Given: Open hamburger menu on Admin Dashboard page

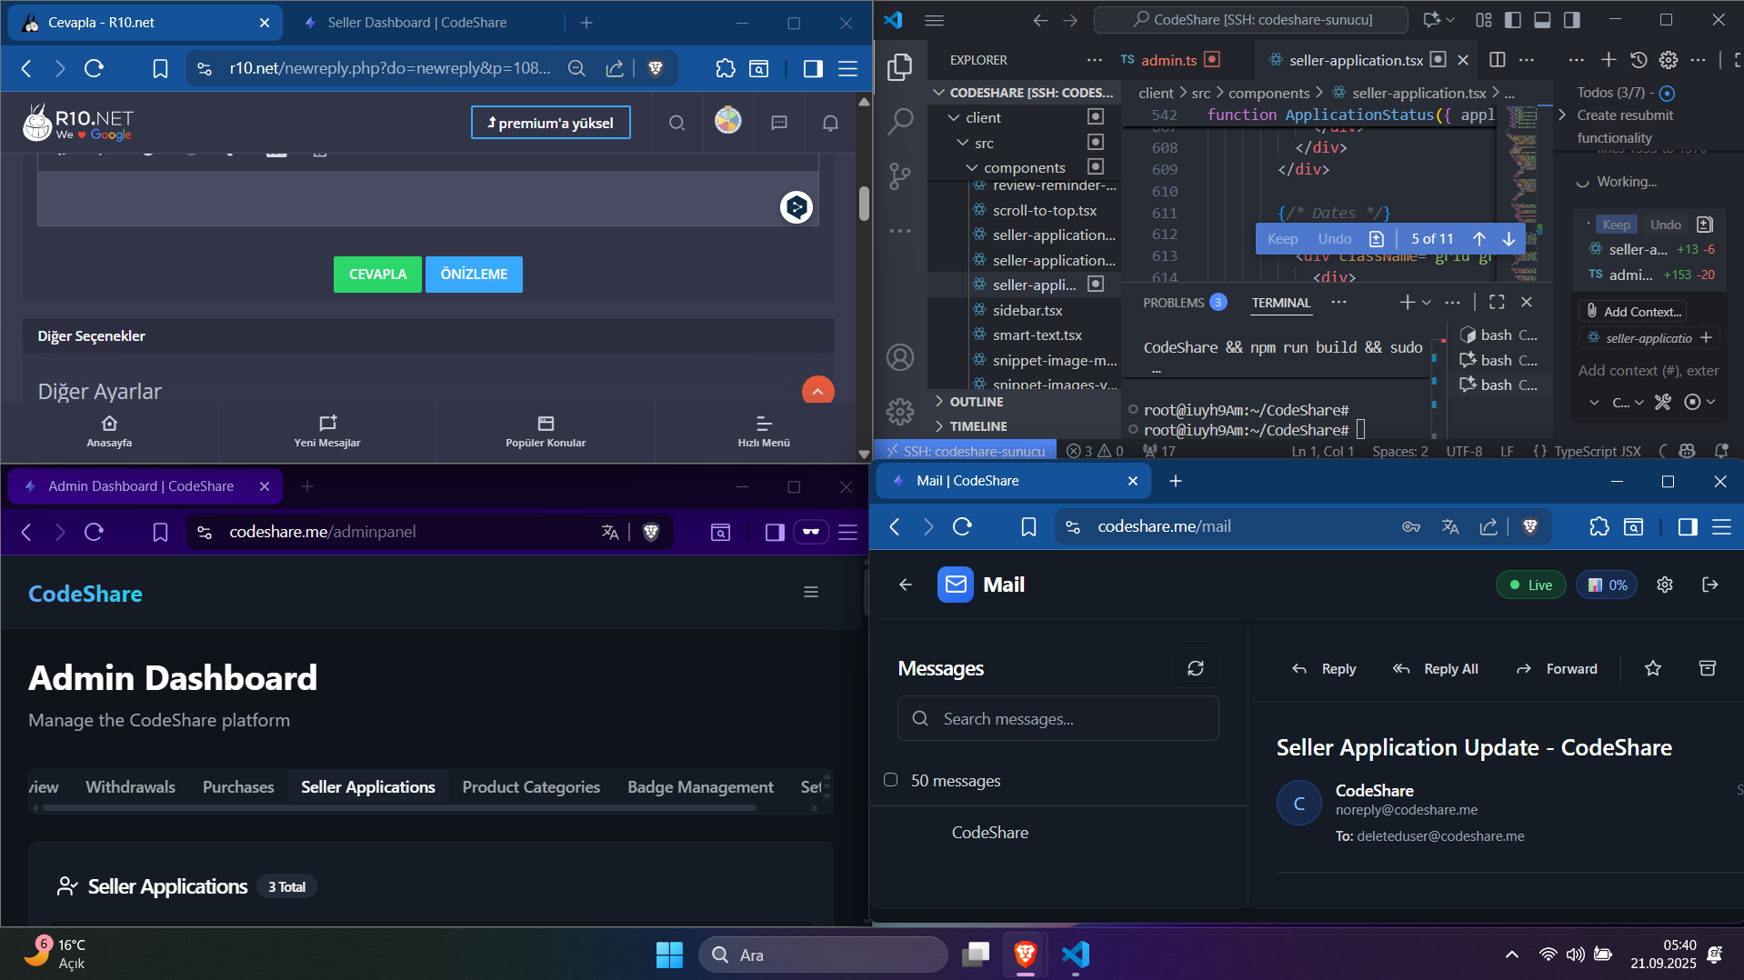Looking at the screenshot, I should pos(811,592).
